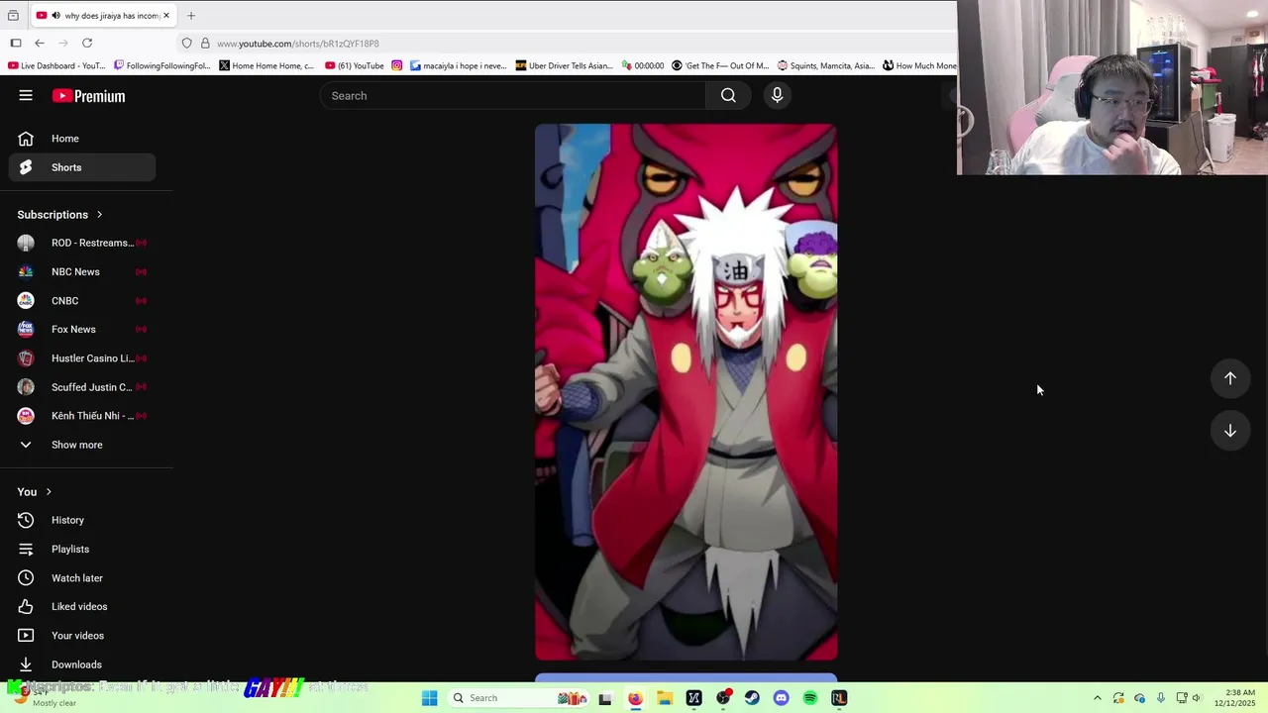Open the Scuffed Justin subscription channel
This screenshot has height=713, width=1268.
click(82, 387)
